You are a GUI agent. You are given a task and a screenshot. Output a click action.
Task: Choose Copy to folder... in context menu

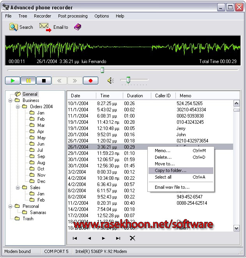(x=181, y=170)
